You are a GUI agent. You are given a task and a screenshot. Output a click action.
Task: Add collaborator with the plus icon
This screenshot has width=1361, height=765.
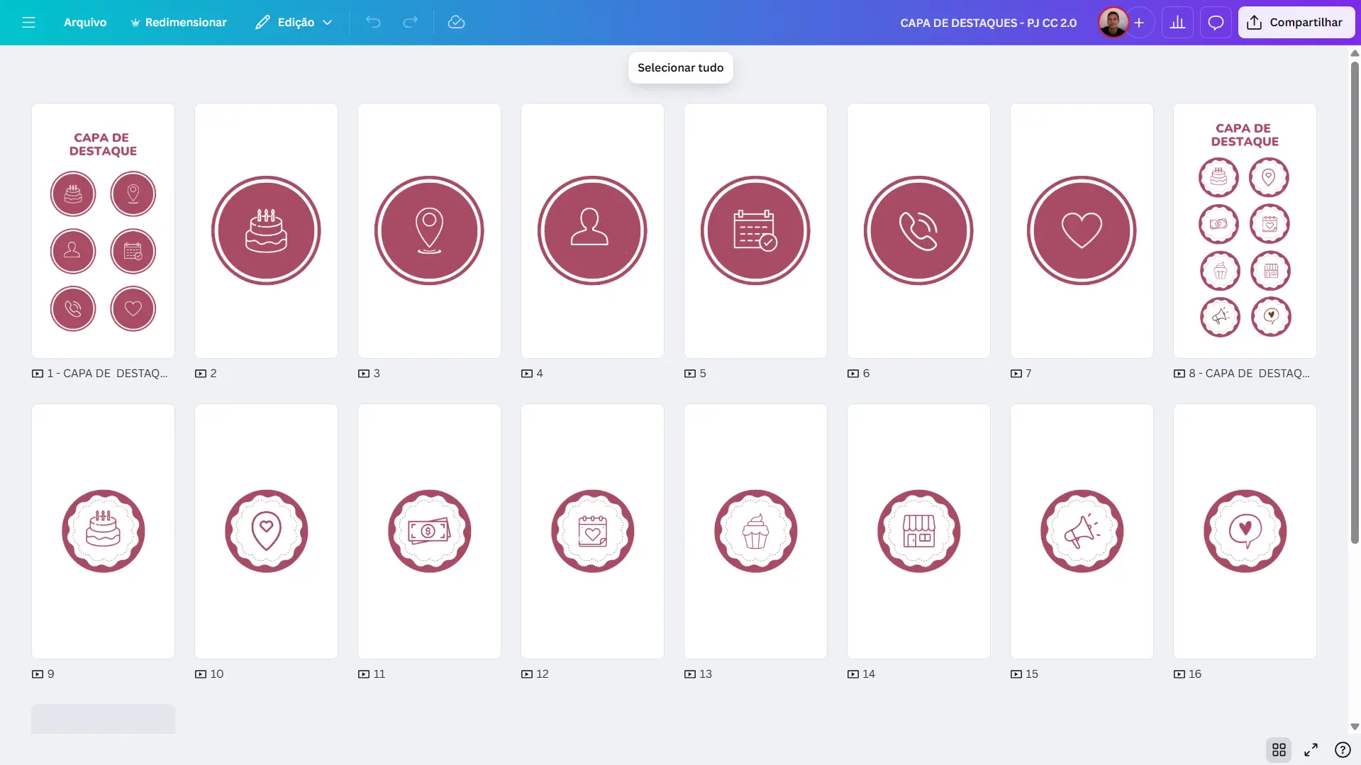click(1139, 22)
